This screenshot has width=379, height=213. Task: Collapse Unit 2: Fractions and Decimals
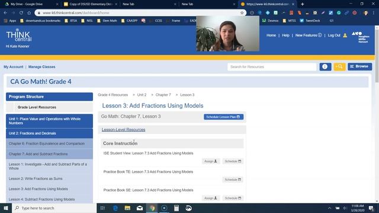click(49, 133)
